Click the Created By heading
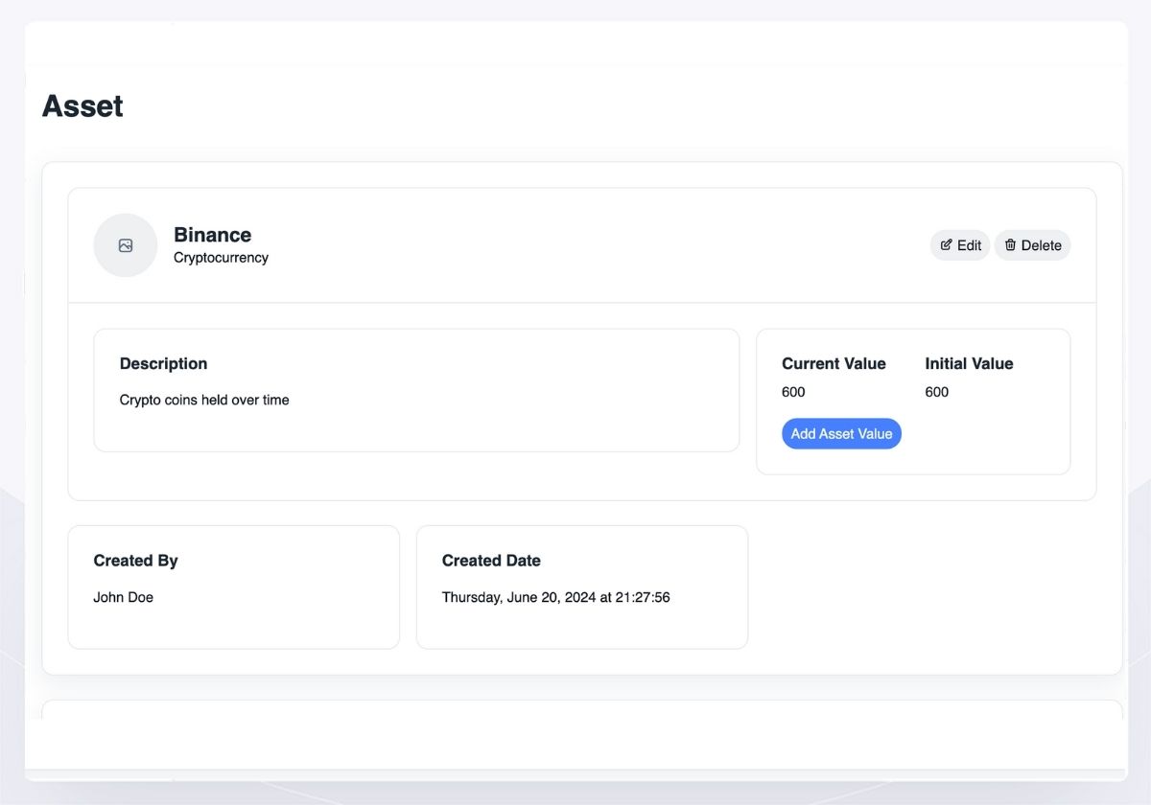The height and width of the screenshot is (805, 1151). pos(135,561)
